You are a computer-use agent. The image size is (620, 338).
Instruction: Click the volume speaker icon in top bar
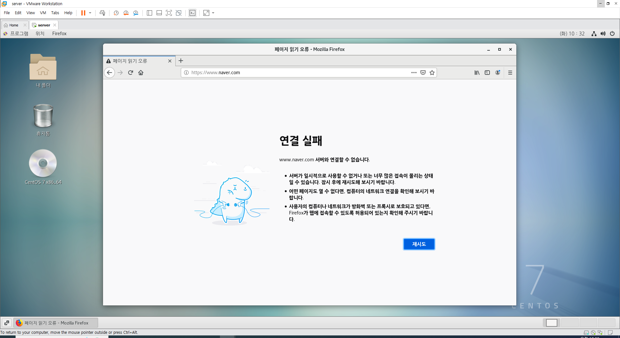tap(603, 34)
